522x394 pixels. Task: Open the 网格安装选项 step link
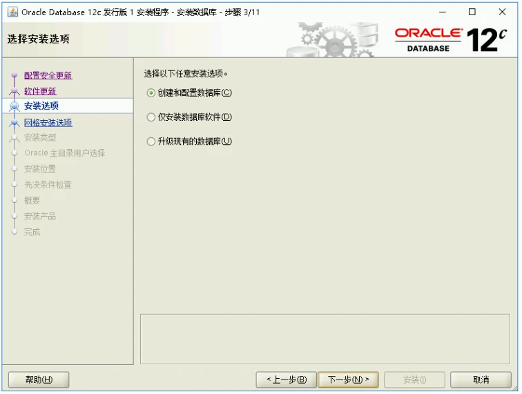point(48,122)
